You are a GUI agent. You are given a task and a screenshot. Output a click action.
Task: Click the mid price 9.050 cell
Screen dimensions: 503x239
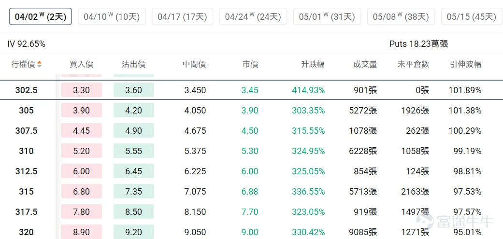point(195,232)
